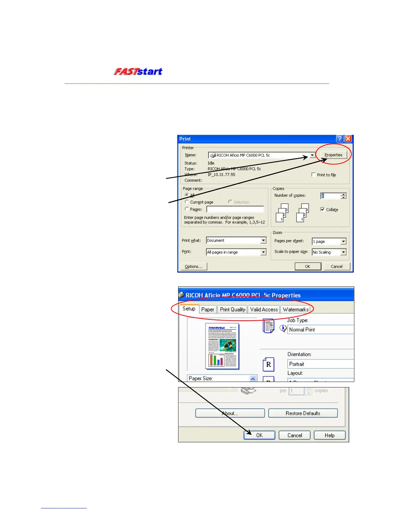
Task: Switch to the Setup tab
Action: tap(189, 309)
